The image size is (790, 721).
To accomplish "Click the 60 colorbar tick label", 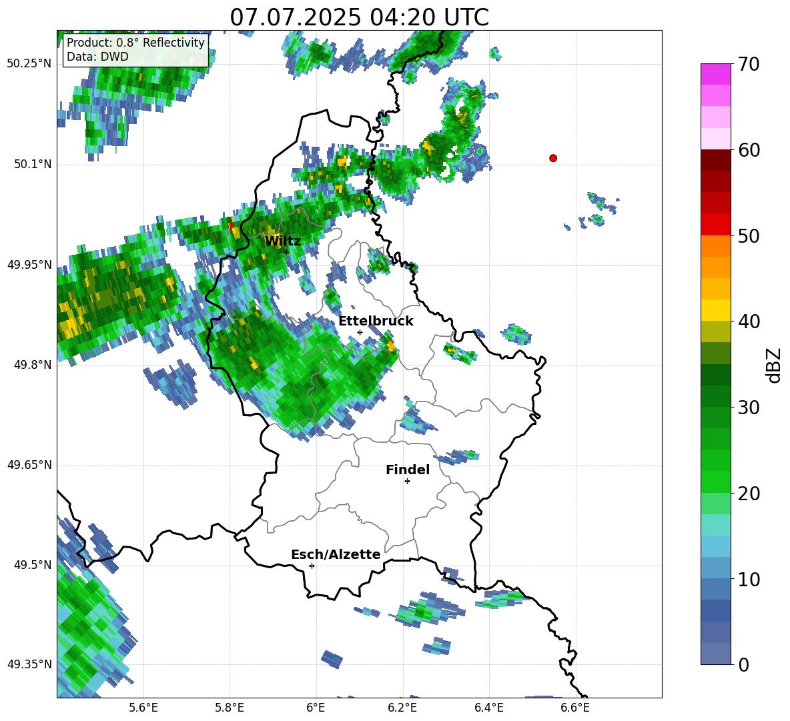I will click(x=749, y=150).
